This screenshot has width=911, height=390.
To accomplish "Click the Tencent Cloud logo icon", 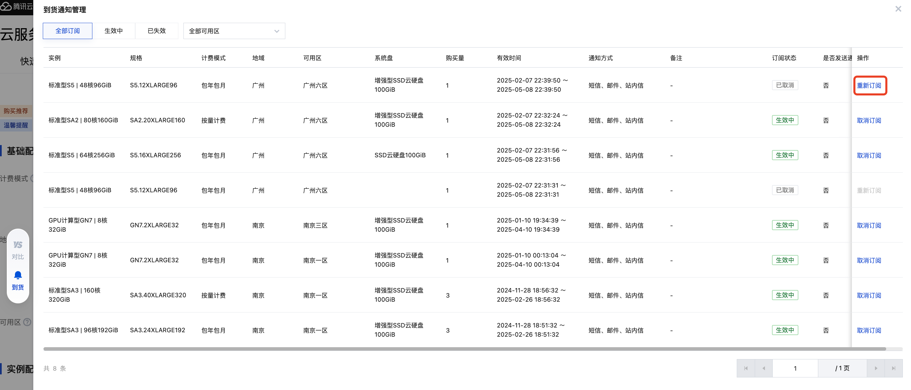I will tap(6, 6).
